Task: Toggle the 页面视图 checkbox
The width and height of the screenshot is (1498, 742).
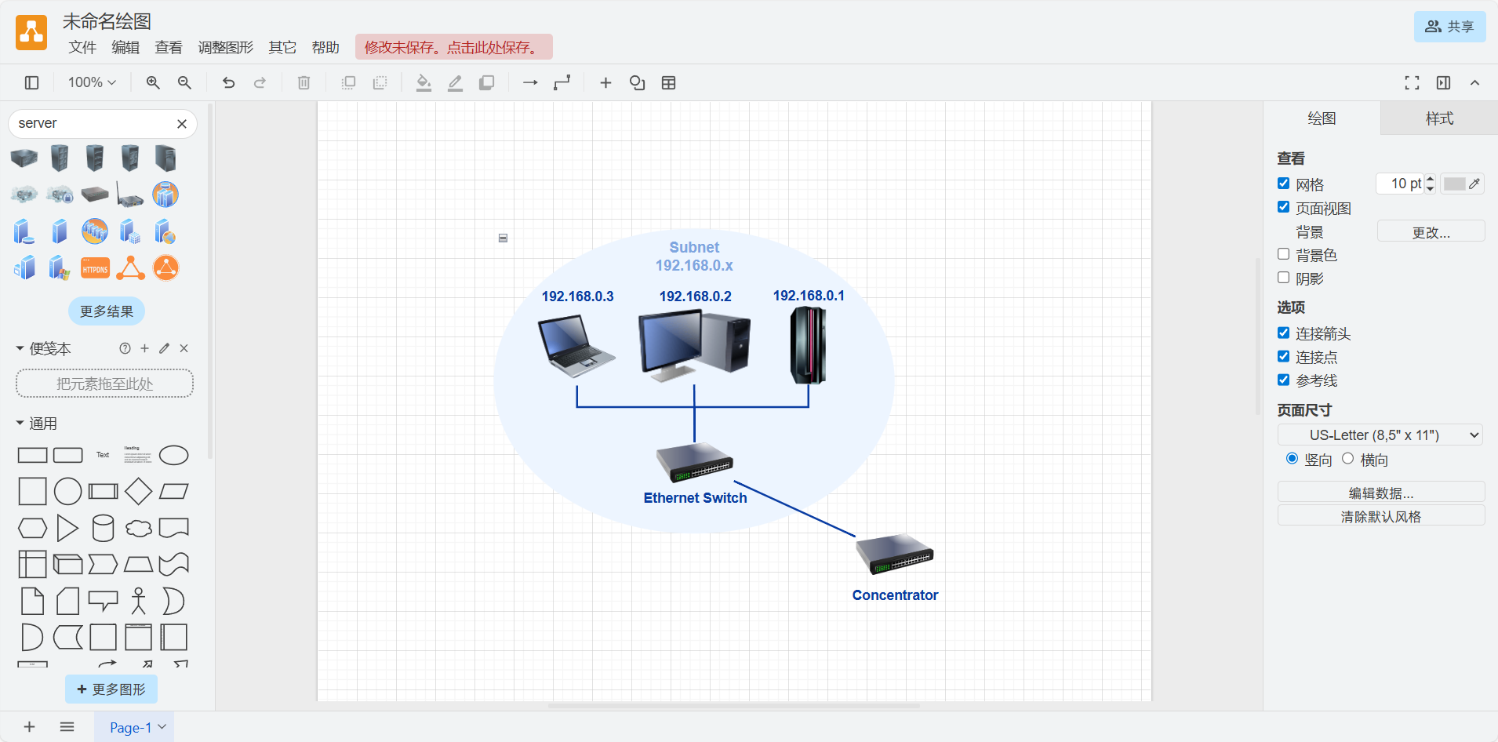Action: pos(1284,207)
